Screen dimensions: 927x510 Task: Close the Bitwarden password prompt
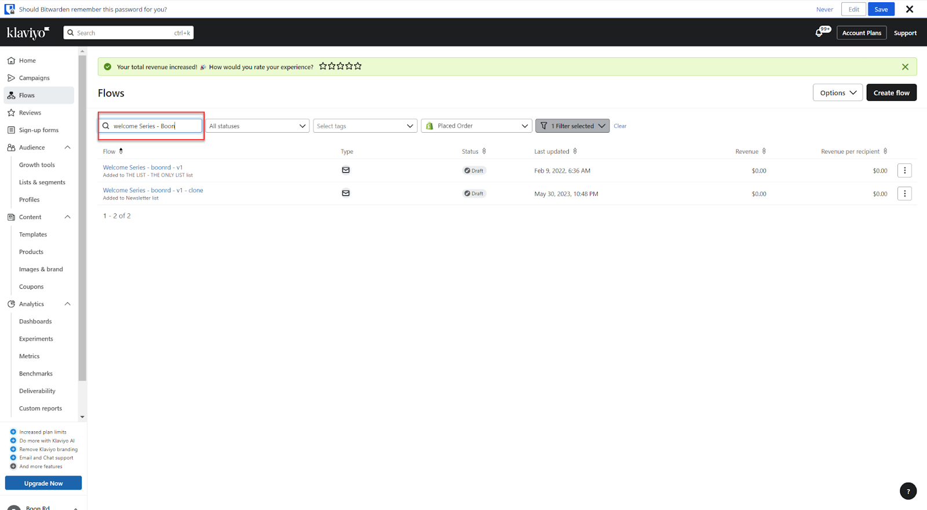pyautogui.click(x=910, y=9)
